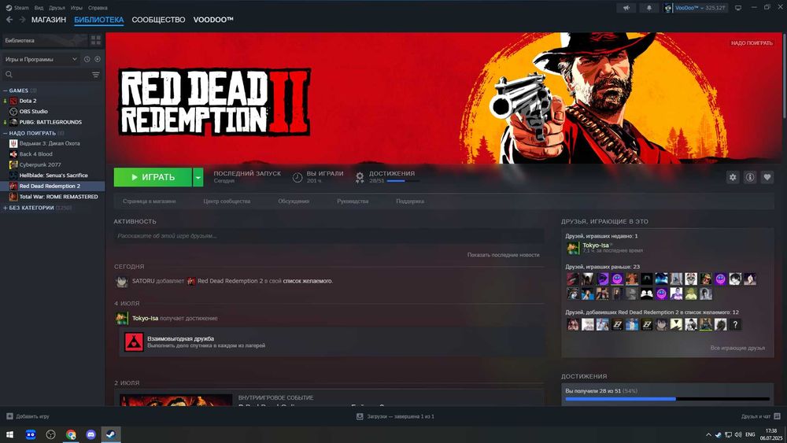787x443 pixels.
Task: Open Руководства link
Action: point(353,201)
